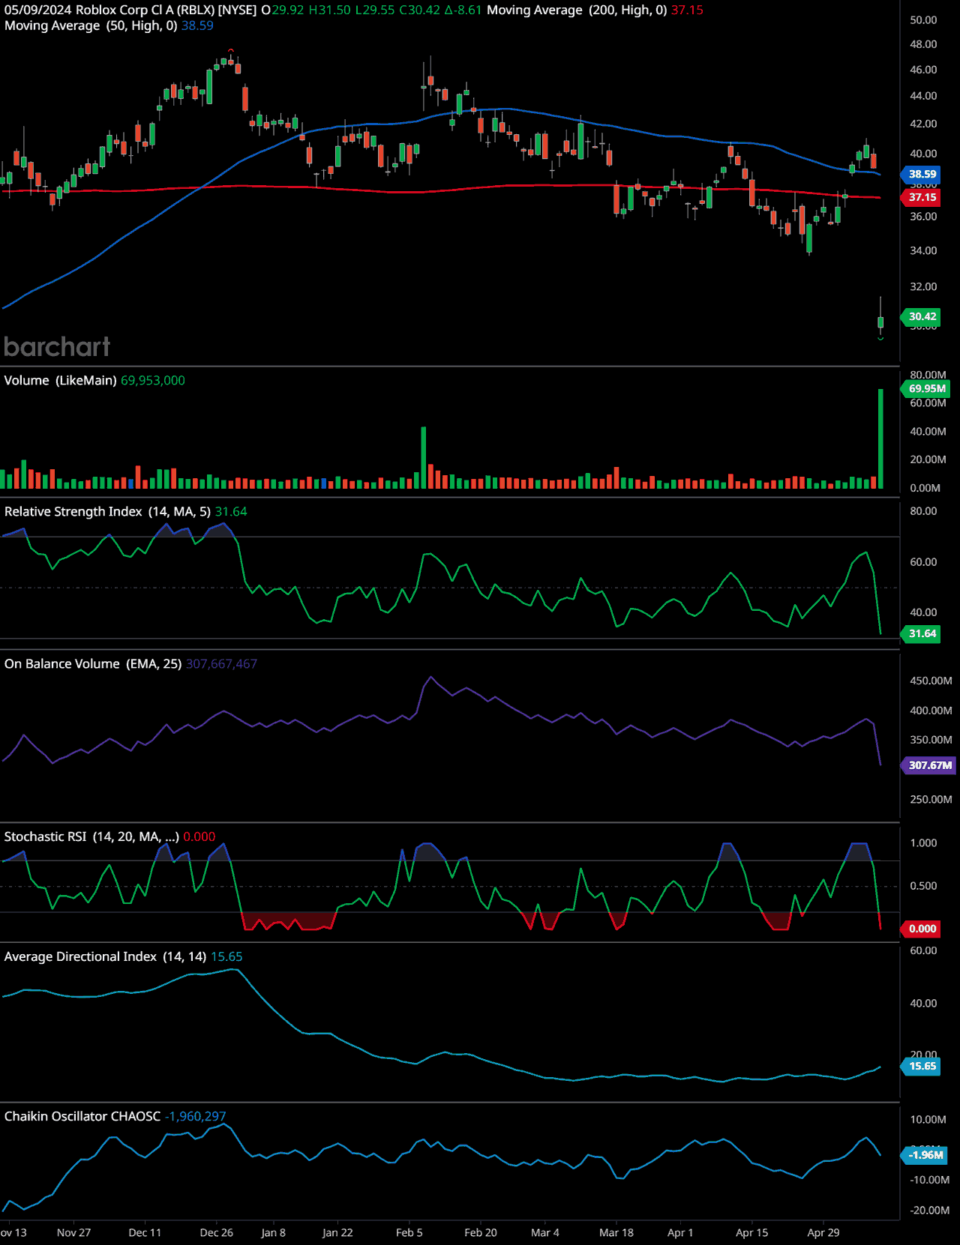This screenshot has width=960, height=1245.
Task: Click the 50.00 price axis label
Action: (923, 20)
